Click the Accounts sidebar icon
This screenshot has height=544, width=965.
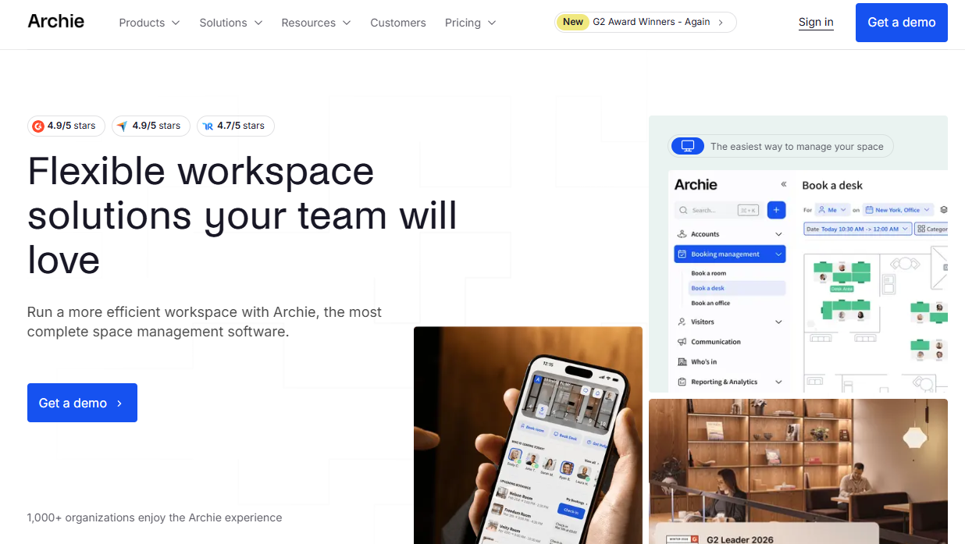[682, 234]
